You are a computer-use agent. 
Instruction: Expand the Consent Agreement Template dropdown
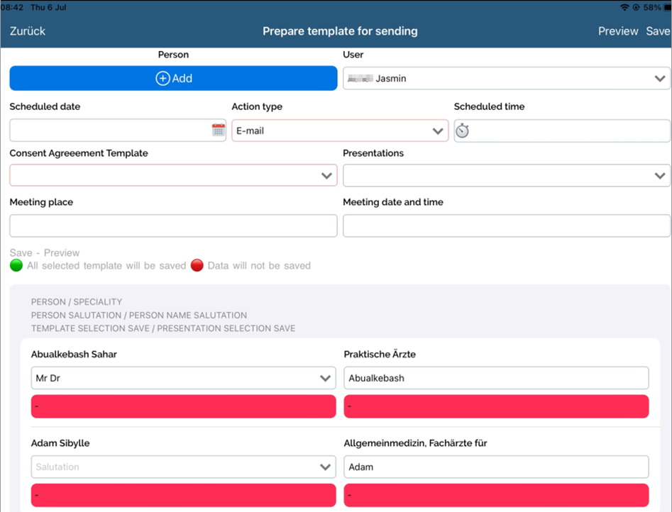coord(173,175)
